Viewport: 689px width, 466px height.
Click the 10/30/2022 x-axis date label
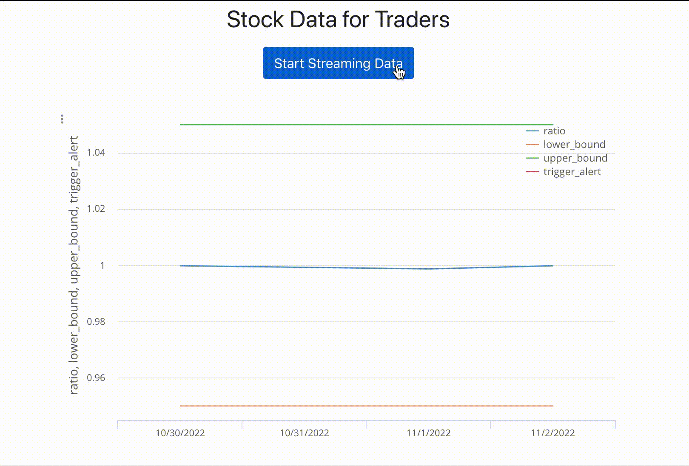180,433
